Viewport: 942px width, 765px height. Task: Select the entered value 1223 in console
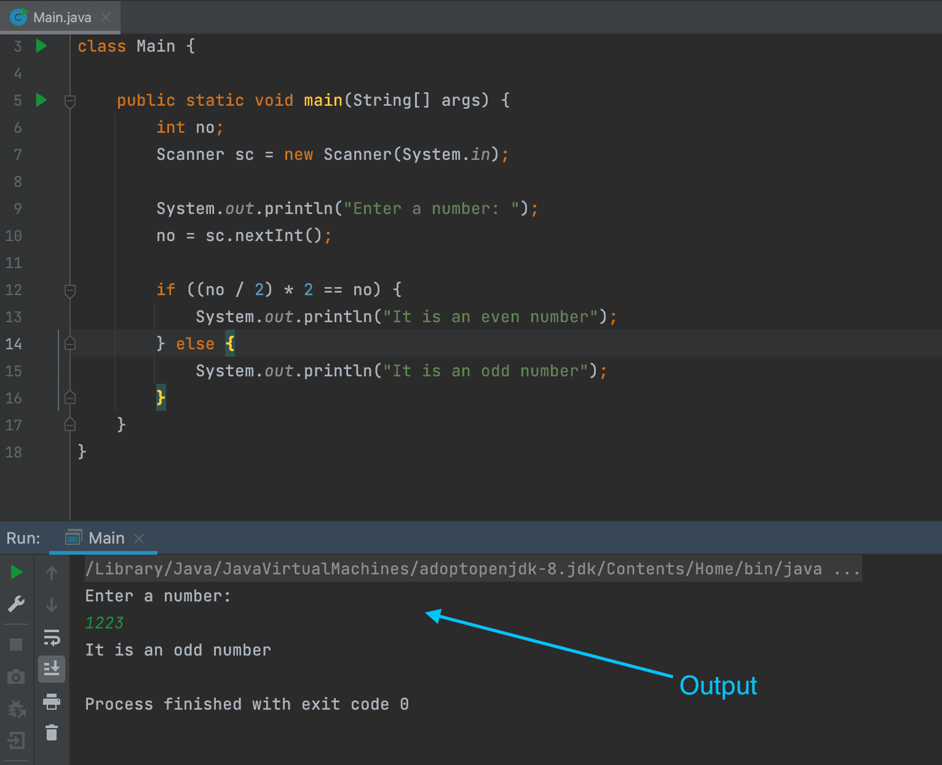coord(104,622)
